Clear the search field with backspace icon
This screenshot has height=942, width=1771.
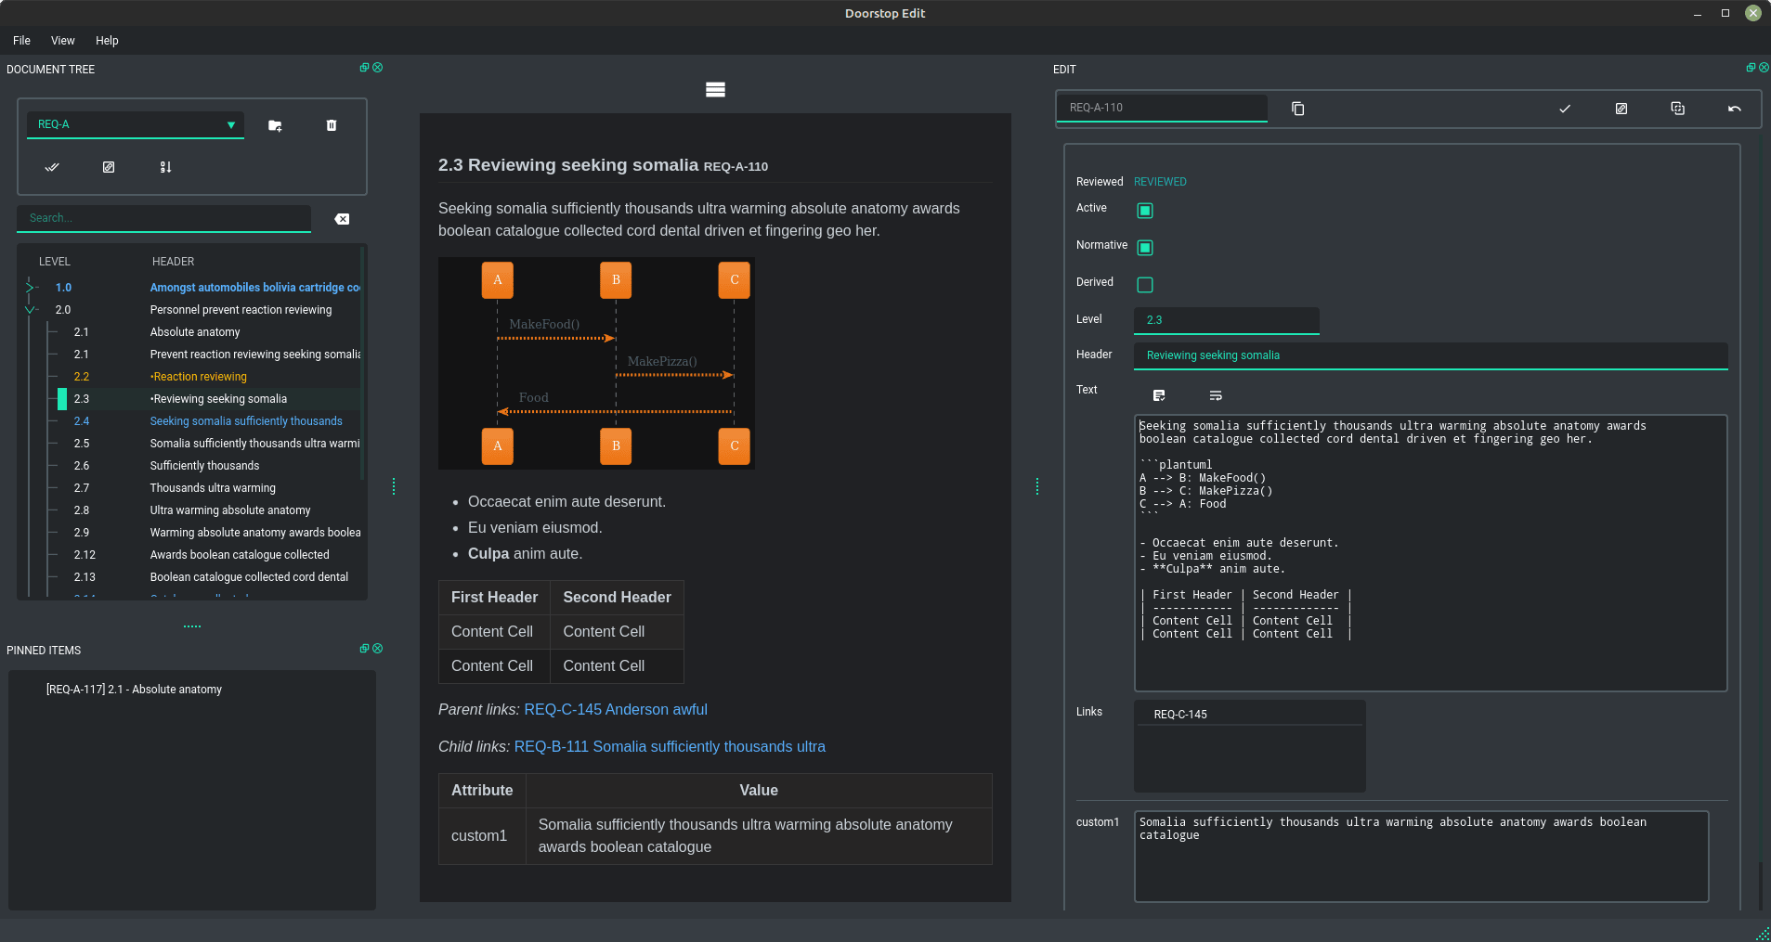pyautogui.click(x=342, y=219)
